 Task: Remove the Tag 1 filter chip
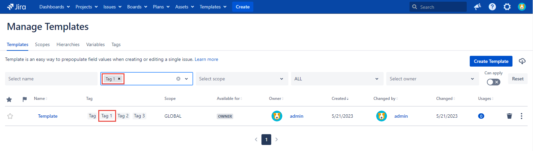119,79
